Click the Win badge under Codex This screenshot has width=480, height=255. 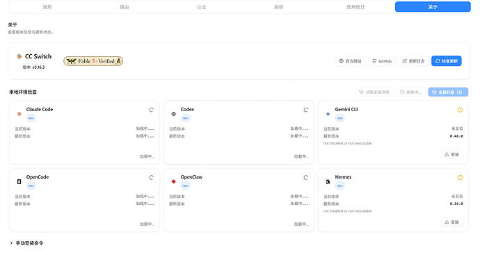click(186, 118)
